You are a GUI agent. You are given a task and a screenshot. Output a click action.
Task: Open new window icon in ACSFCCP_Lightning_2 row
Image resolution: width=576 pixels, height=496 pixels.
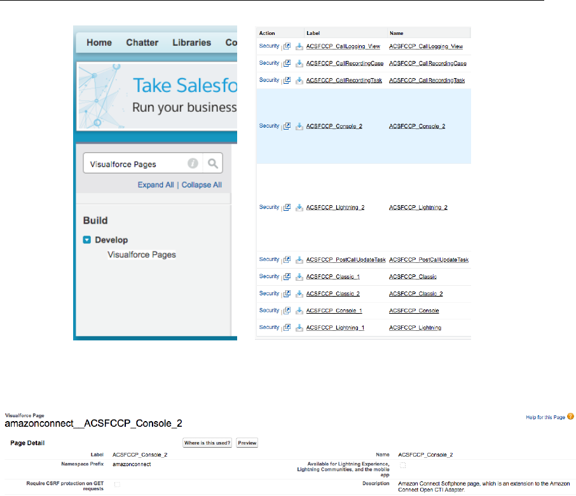click(287, 207)
